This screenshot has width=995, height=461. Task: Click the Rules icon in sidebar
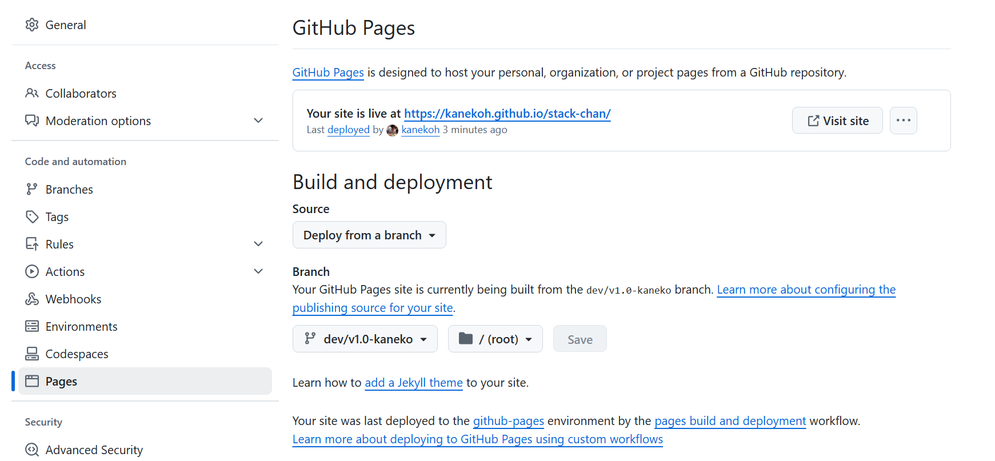[32, 244]
